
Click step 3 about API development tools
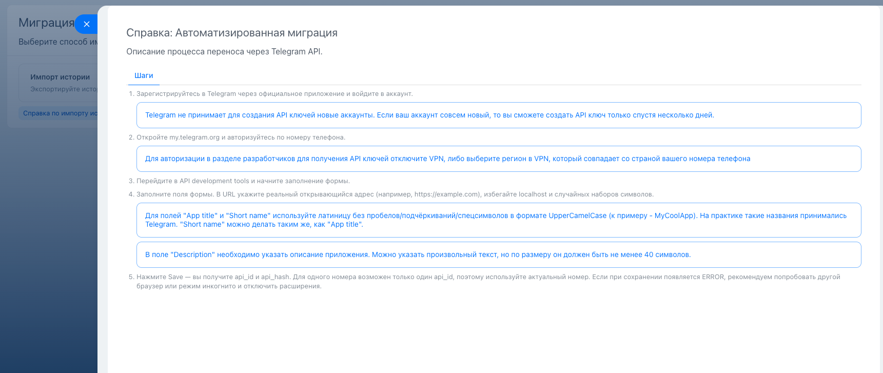[243, 181]
